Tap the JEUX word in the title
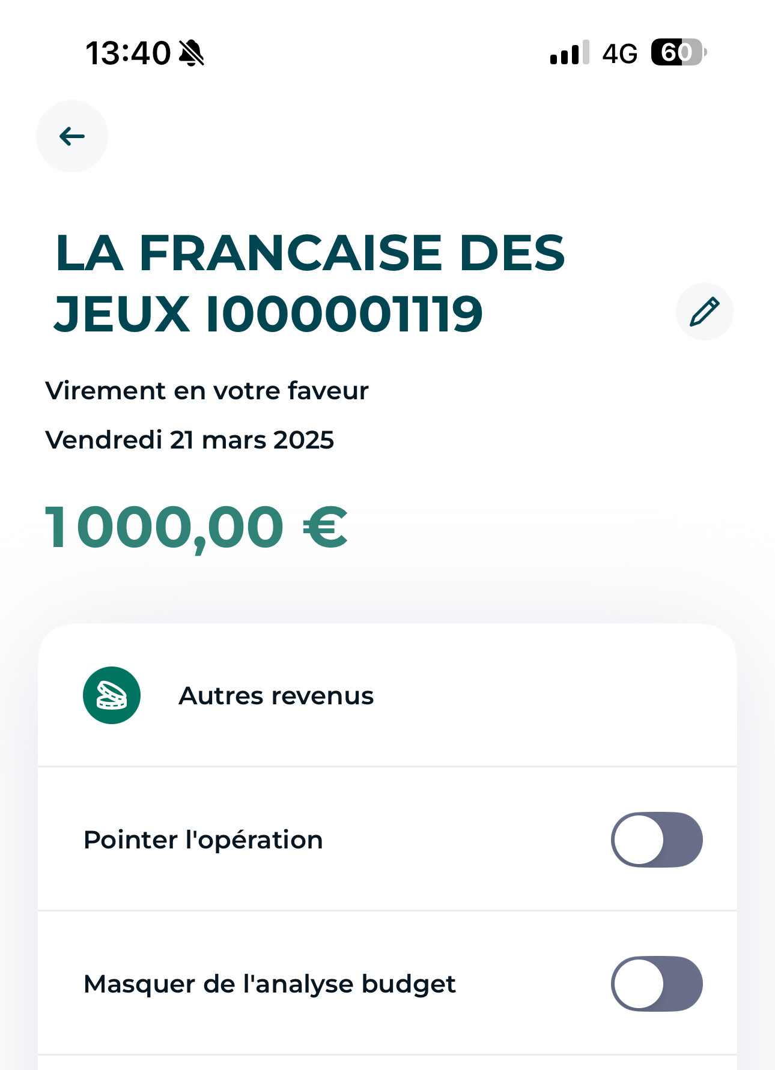 tap(122, 313)
